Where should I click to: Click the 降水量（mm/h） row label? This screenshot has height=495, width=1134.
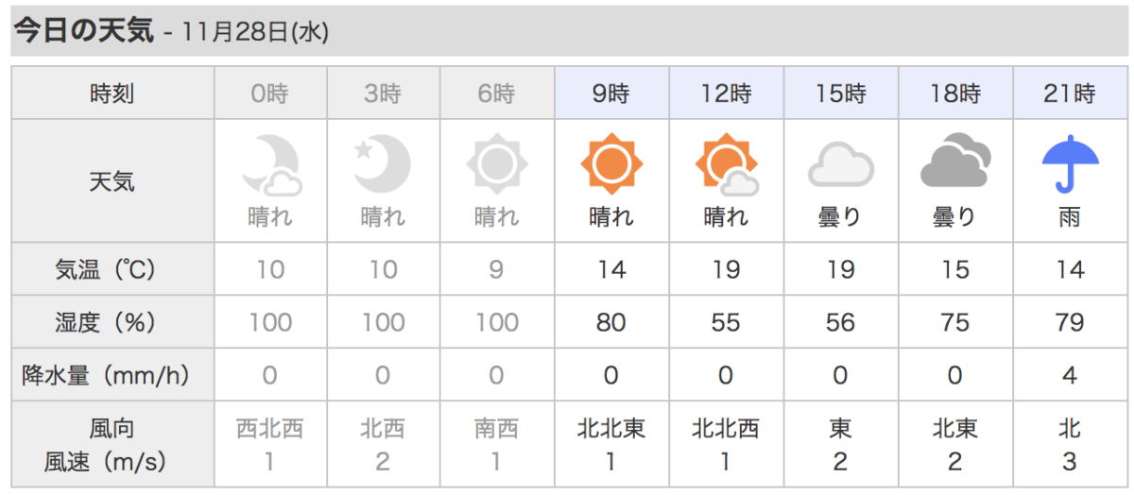[112, 376]
